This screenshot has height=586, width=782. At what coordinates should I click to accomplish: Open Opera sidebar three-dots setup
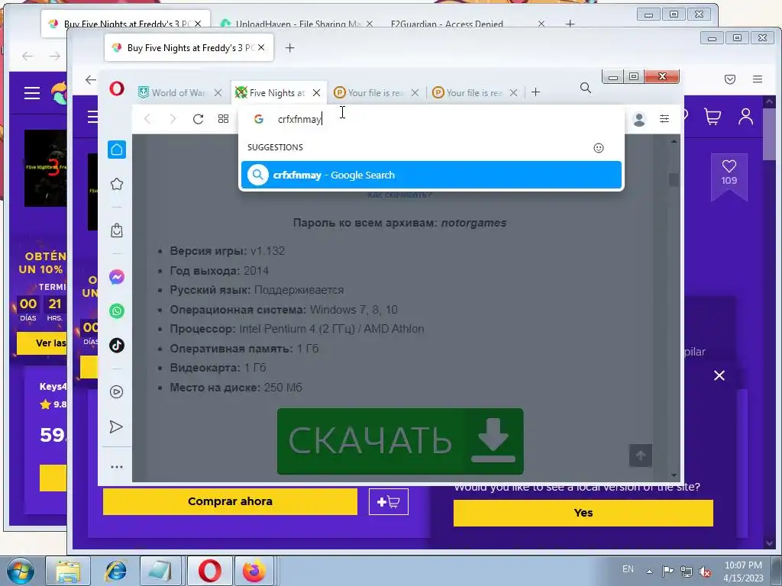(x=117, y=467)
